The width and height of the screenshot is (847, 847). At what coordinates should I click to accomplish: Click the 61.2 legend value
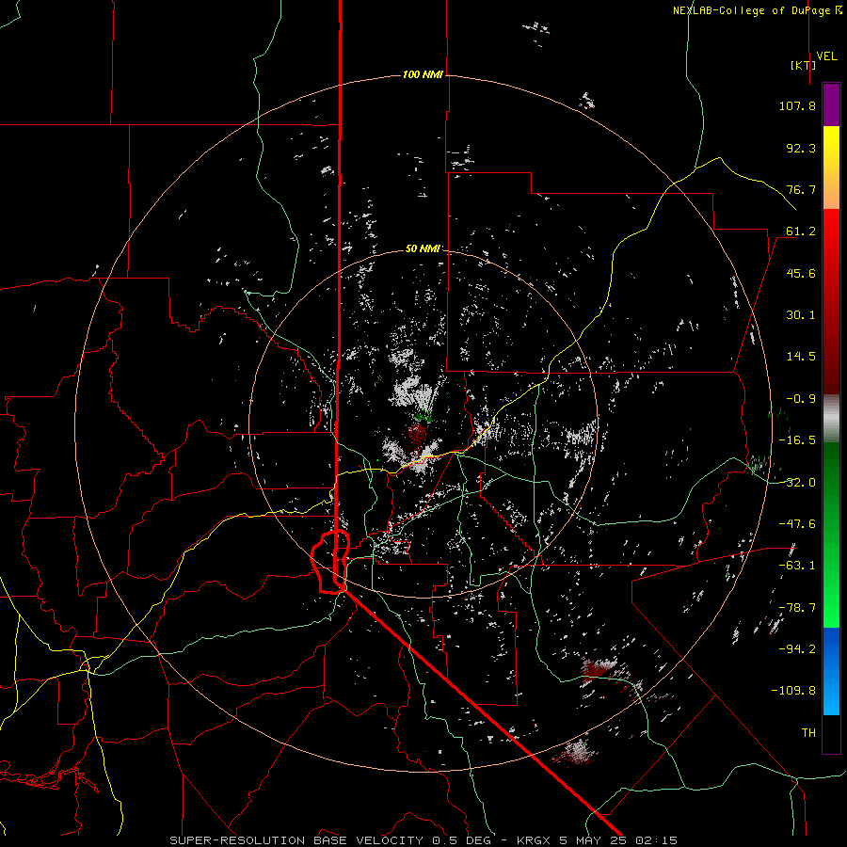[801, 232]
